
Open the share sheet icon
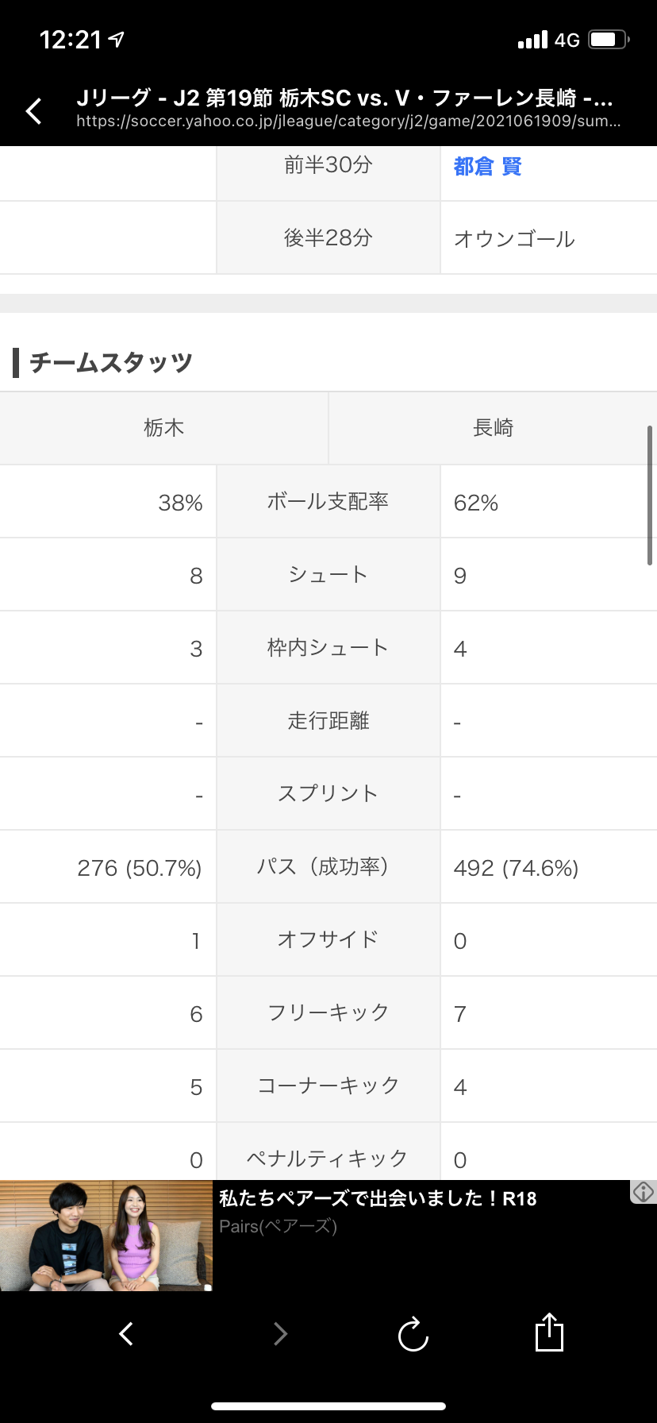549,1332
